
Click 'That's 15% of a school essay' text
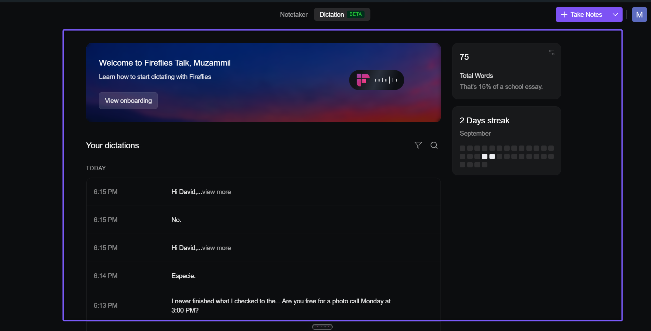[501, 87]
